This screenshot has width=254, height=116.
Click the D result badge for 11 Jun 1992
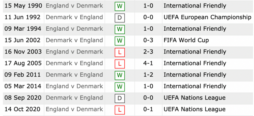120,18
